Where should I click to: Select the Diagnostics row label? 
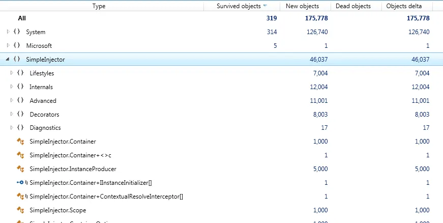[x=45, y=128]
